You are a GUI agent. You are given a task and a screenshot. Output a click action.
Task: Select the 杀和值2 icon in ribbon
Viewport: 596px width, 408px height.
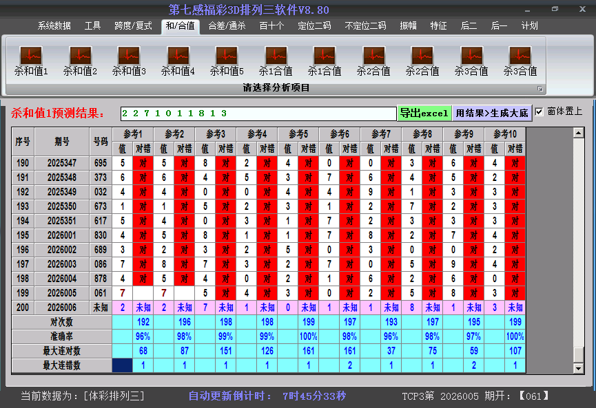pos(80,61)
